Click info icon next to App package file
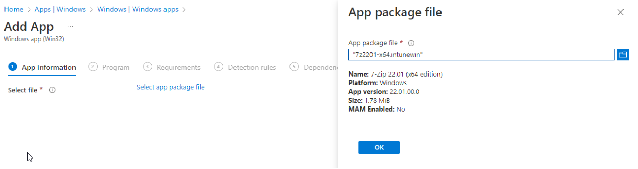This screenshot has height=169, width=638. click(411, 43)
